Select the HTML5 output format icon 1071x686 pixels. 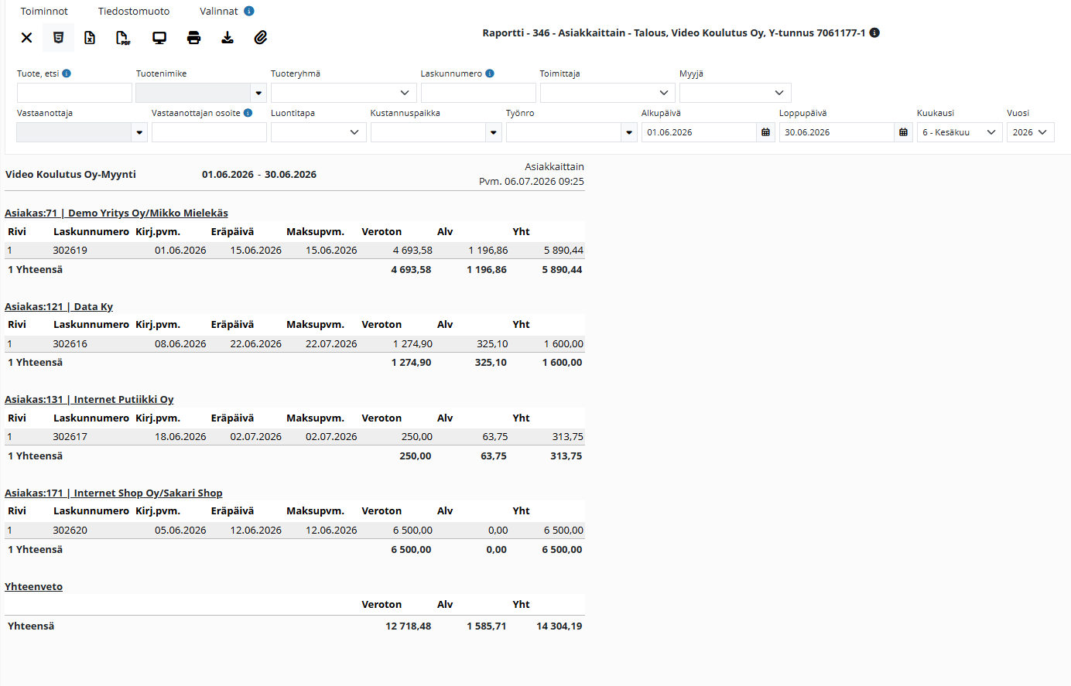coord(58,37)
